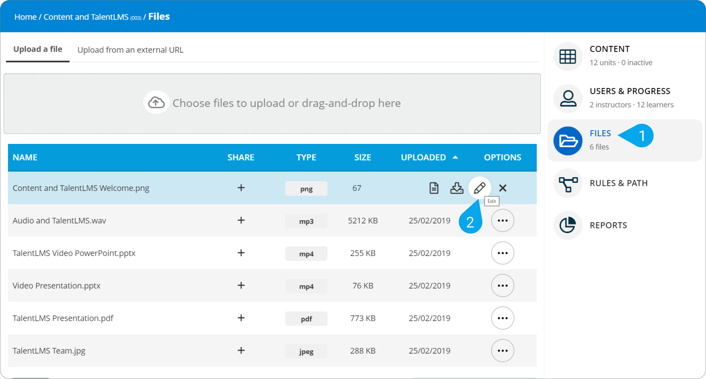Sort table by UPLOADED column header
Image resolution: width=706 pixels, height=379 pixels.
(423, 157)
